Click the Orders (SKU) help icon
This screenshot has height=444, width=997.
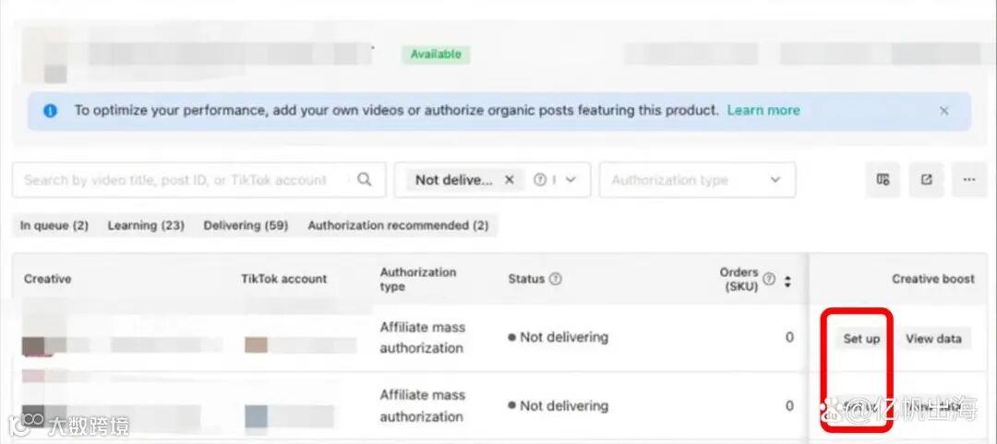pos(769,279)
